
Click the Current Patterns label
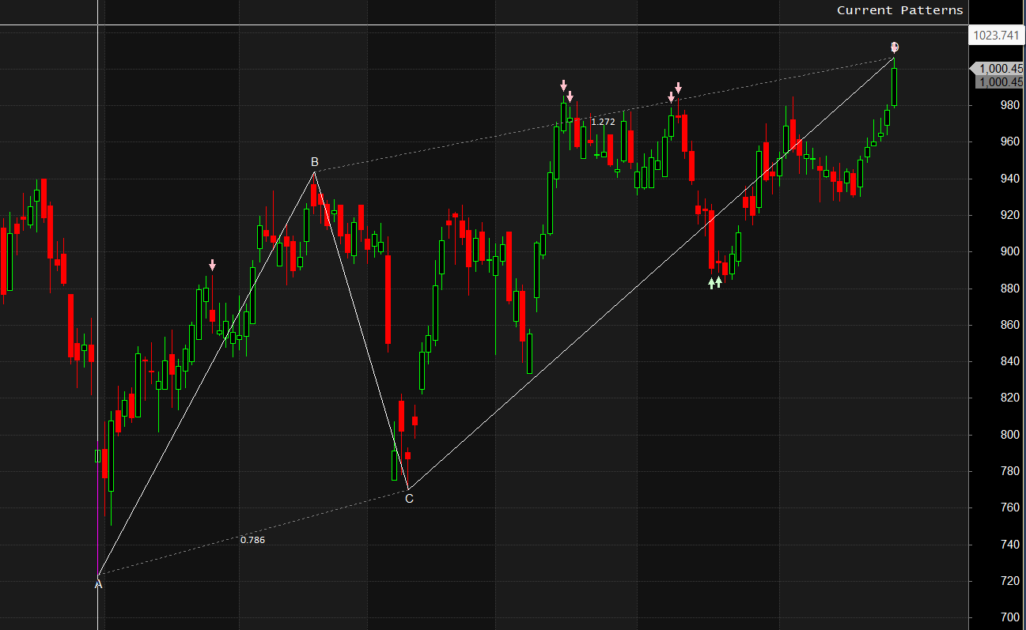tap(900, 10)
